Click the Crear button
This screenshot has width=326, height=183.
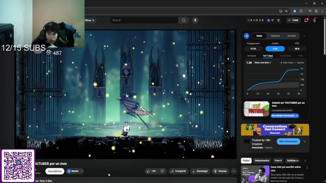(x=293, y=20)
